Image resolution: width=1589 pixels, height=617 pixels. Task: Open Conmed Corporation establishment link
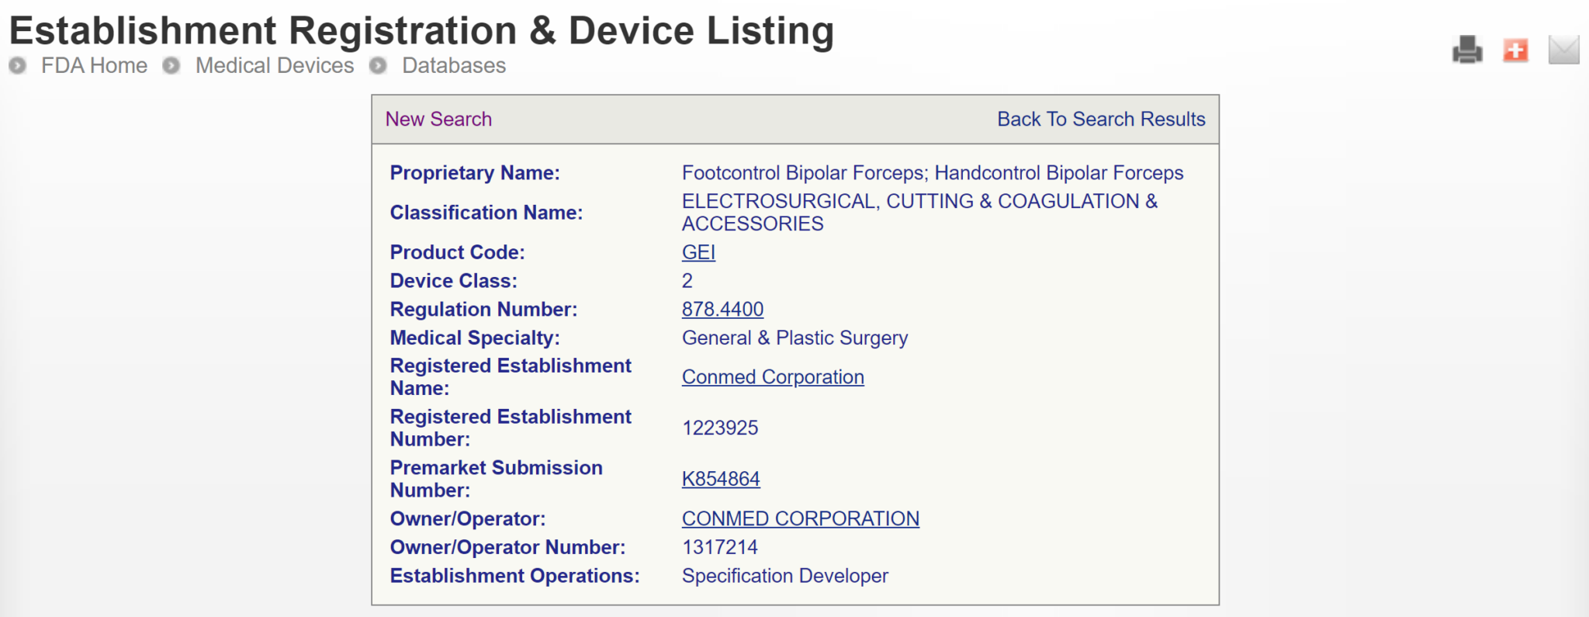773,377
